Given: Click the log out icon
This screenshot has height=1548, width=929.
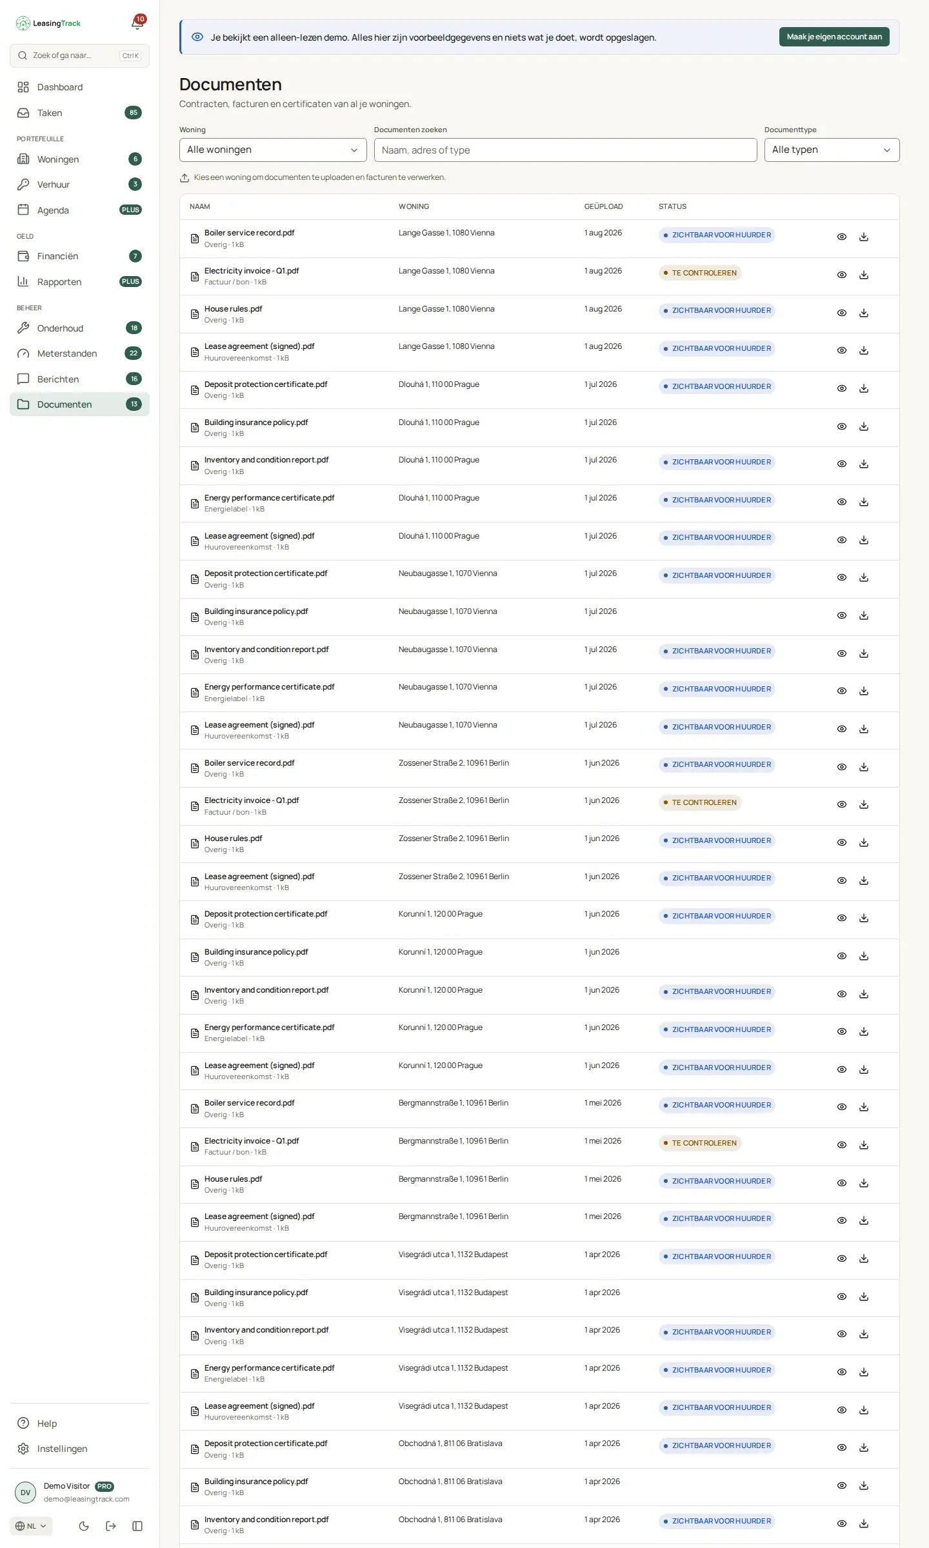Looking at the screenshot, I should tap(111, 1525).
